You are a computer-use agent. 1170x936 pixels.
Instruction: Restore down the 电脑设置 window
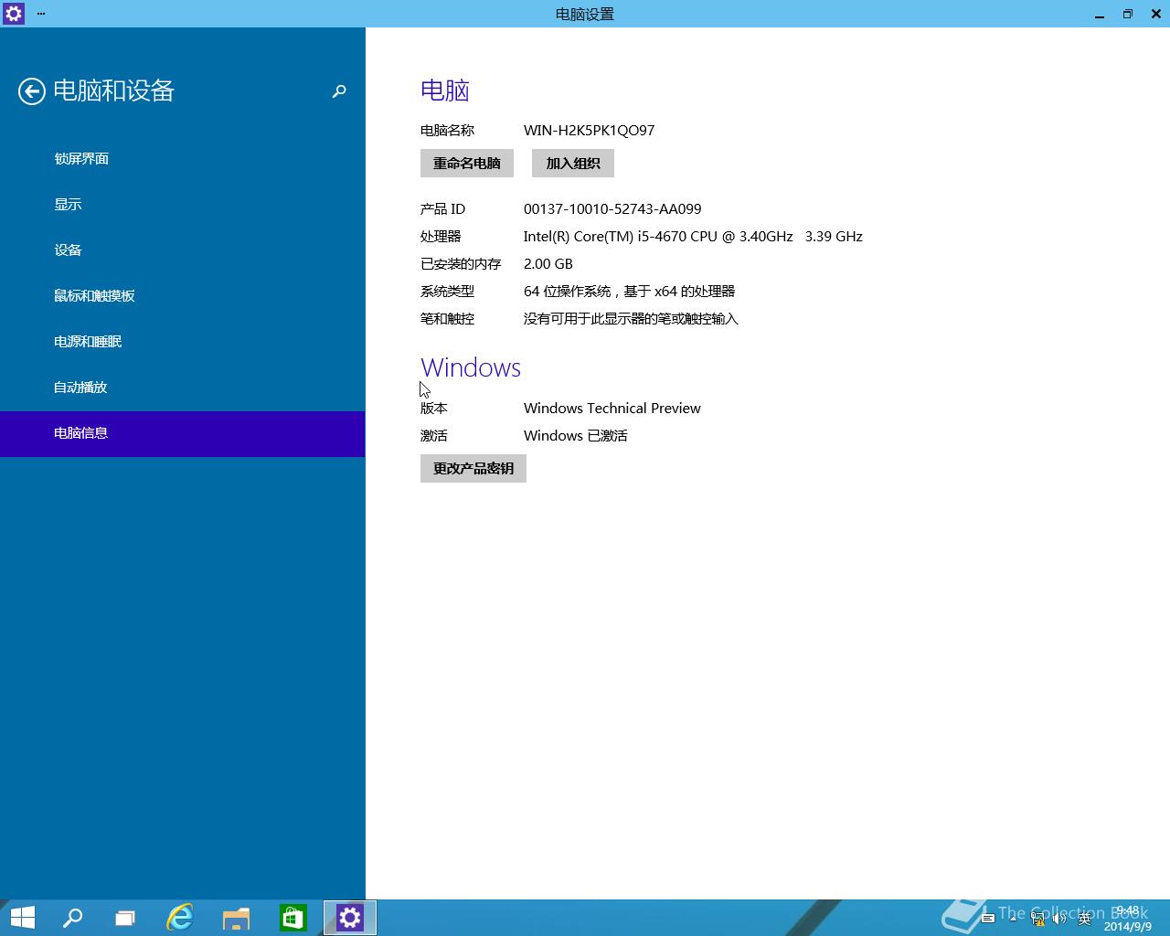point(1128,14)
